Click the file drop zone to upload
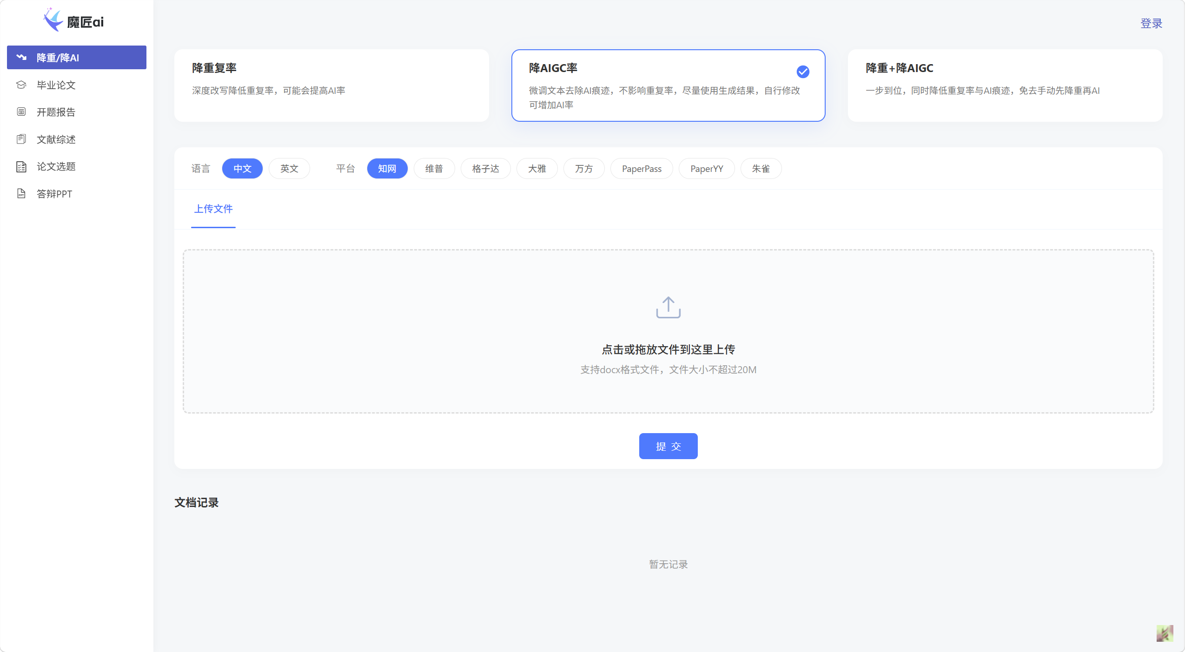 (x=668, y=331)
